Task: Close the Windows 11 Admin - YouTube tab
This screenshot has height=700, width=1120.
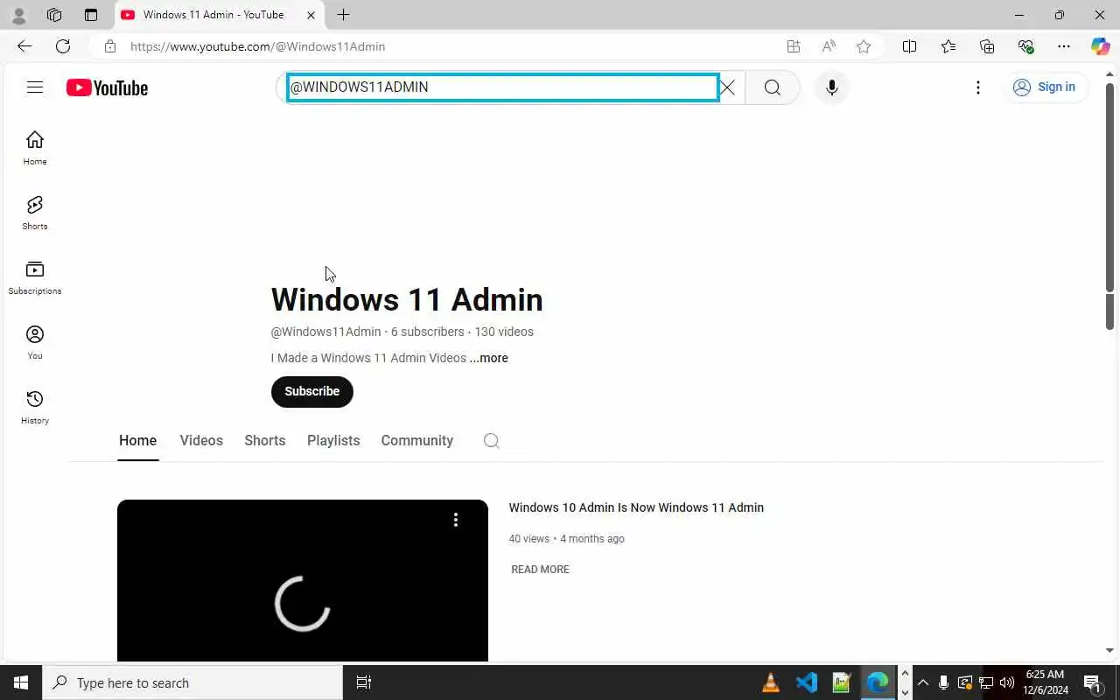Action: (311, 15)
